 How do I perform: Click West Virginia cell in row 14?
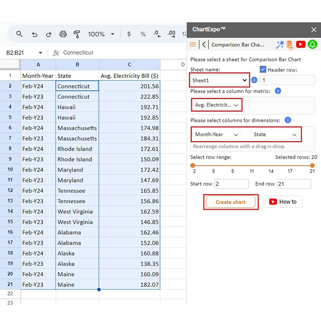[x=78, y=211]
